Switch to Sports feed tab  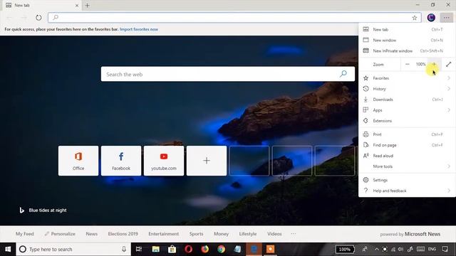tap(197, 234)
